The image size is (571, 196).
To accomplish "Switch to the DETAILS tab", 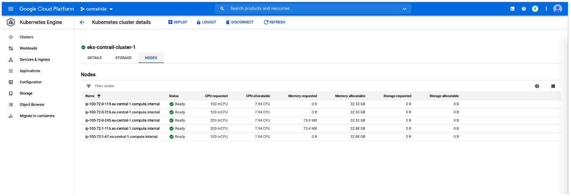I will pos(94,58).
